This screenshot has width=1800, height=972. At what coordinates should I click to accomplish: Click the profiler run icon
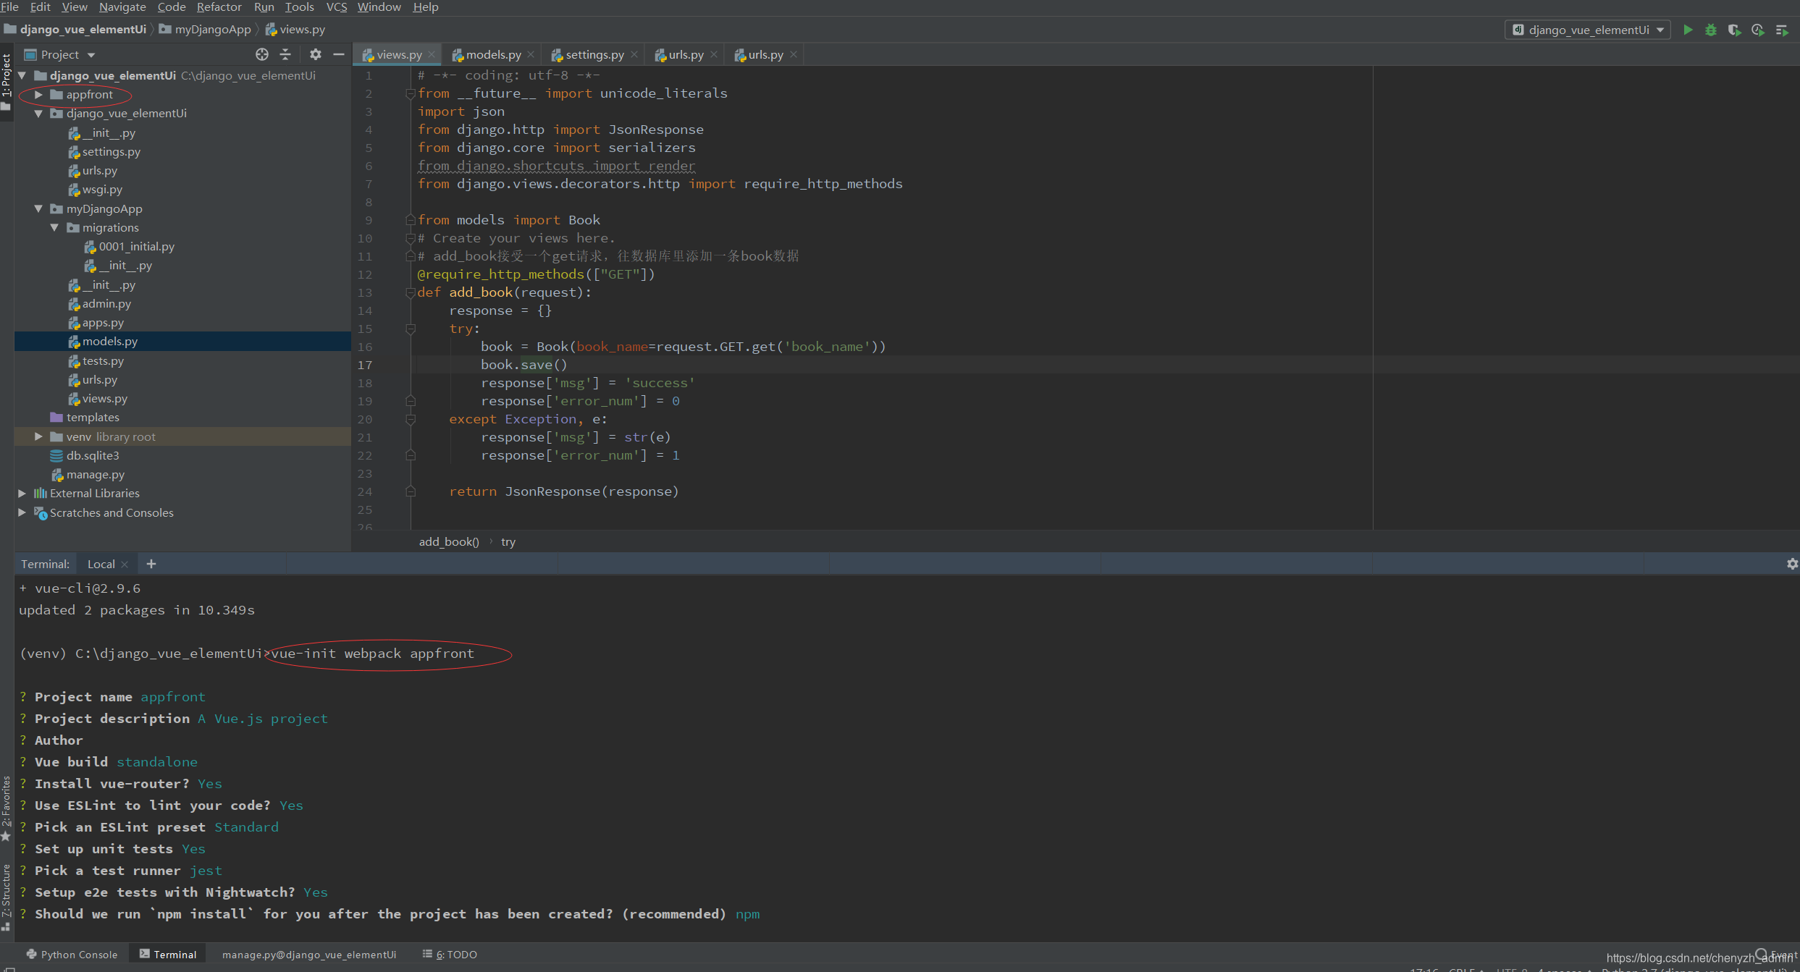[1757, 30]
